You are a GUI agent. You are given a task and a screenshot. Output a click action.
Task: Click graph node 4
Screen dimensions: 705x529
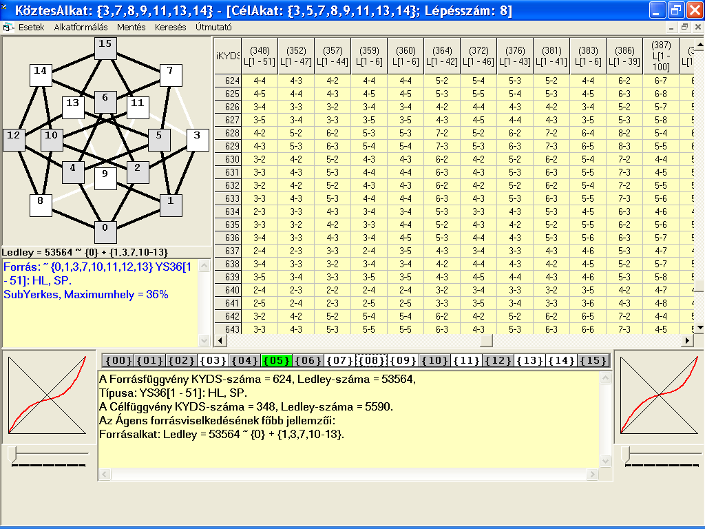point(73,172)
